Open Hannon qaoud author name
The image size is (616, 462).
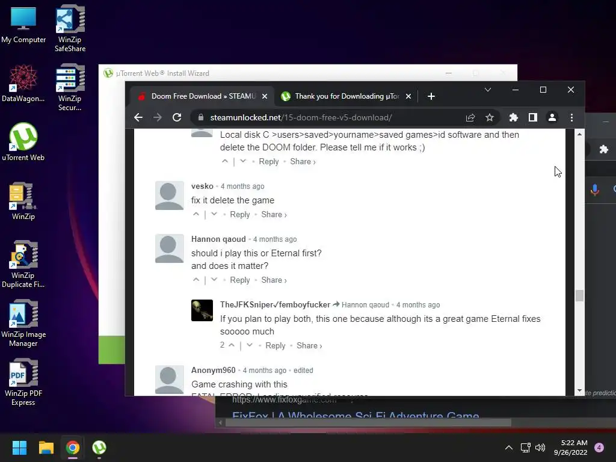(x=218, y=239)
